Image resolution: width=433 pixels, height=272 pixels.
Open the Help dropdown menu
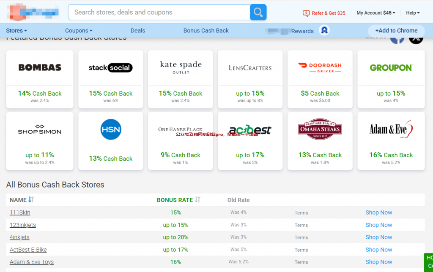[x=413, y=13]
